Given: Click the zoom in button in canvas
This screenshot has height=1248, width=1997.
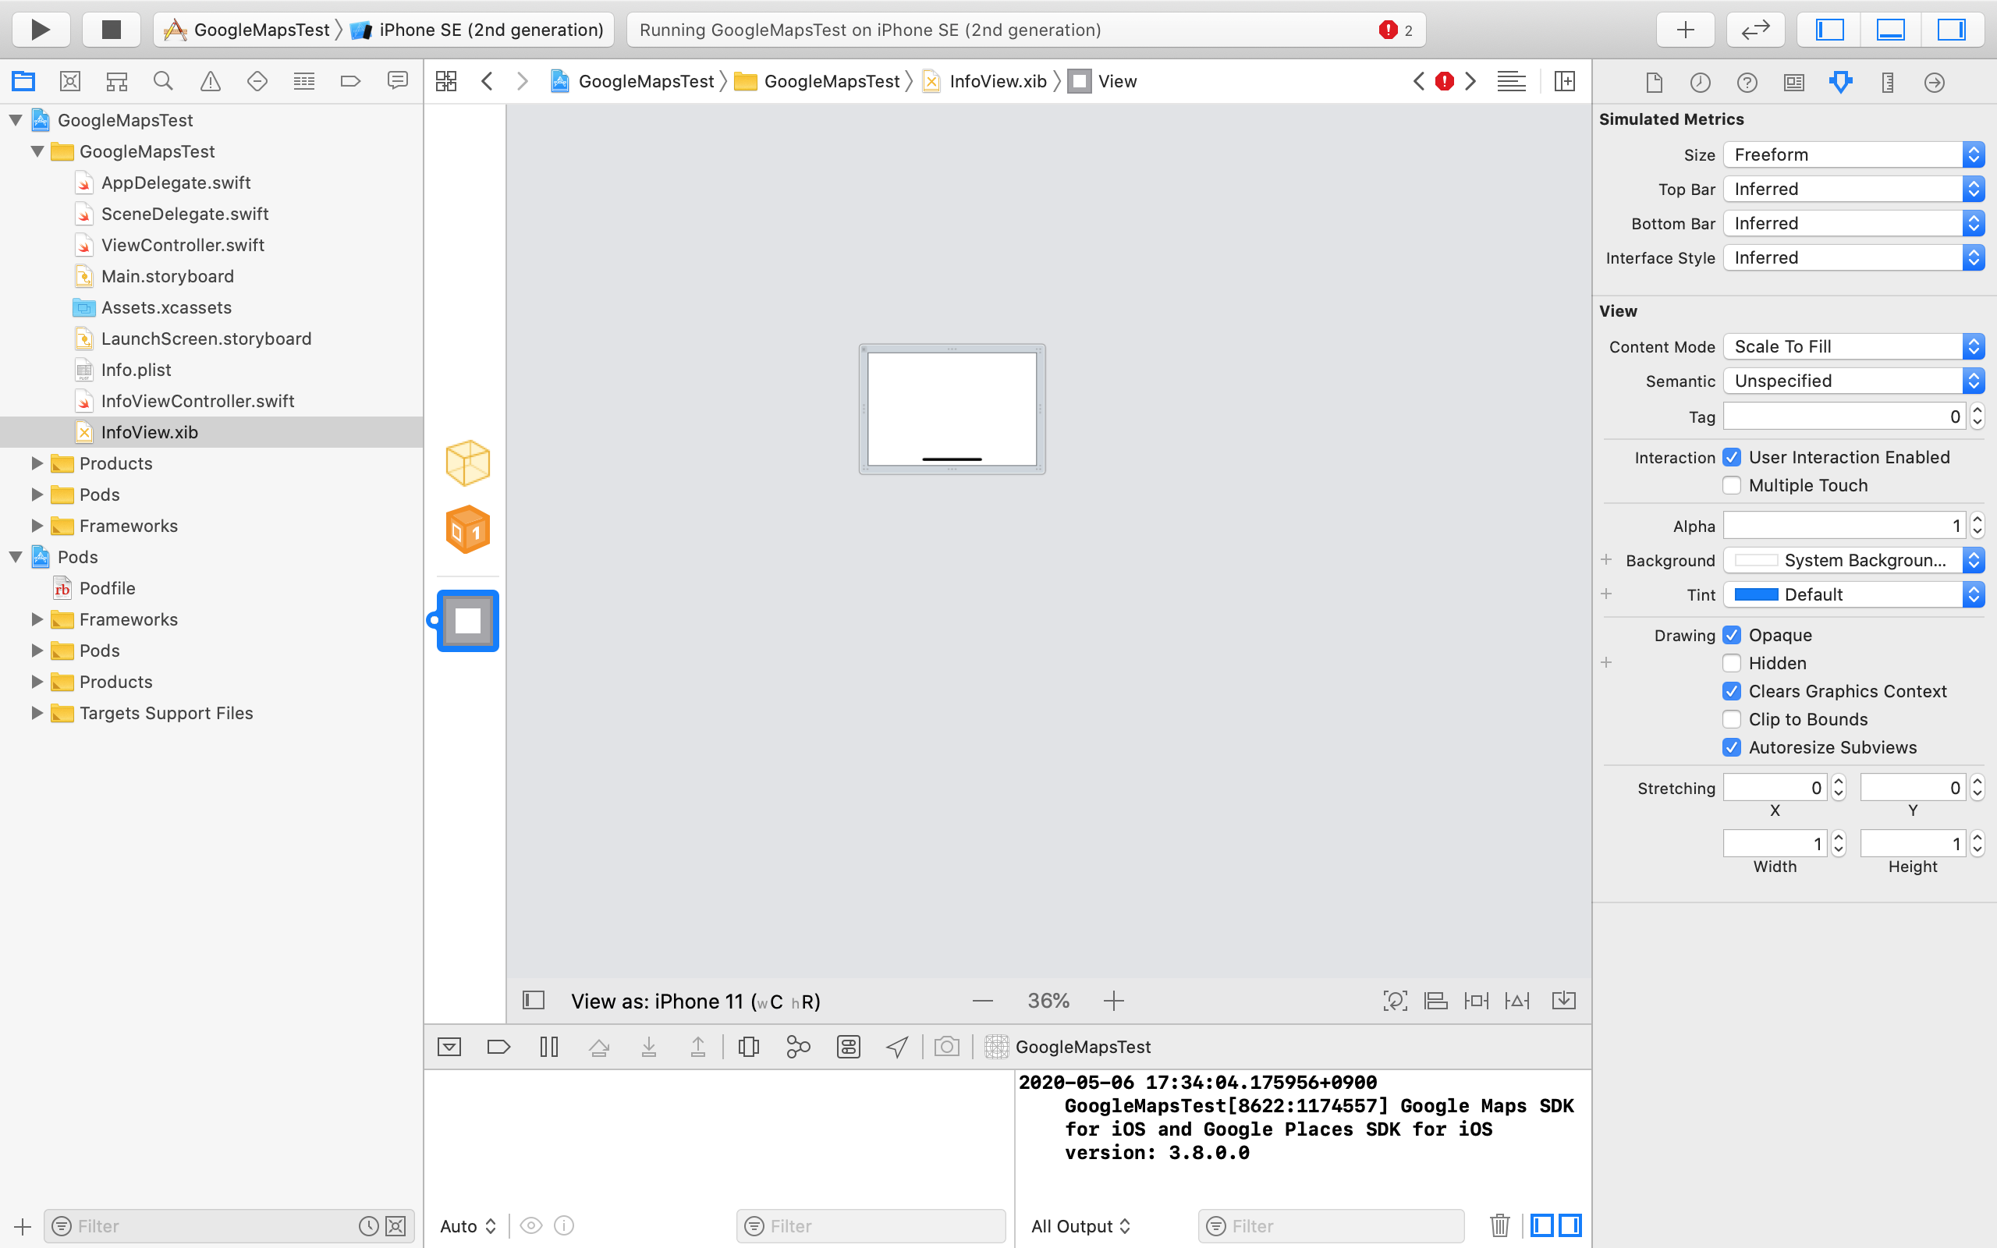Looking at the screenshot, I should (1116, 999).
